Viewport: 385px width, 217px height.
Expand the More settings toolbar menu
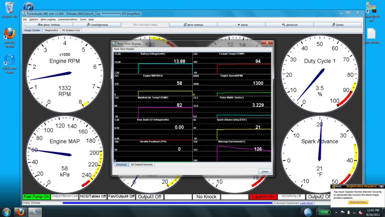click(x=192, y=25)
